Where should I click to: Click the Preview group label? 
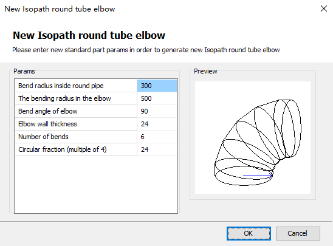pos(205,71)
